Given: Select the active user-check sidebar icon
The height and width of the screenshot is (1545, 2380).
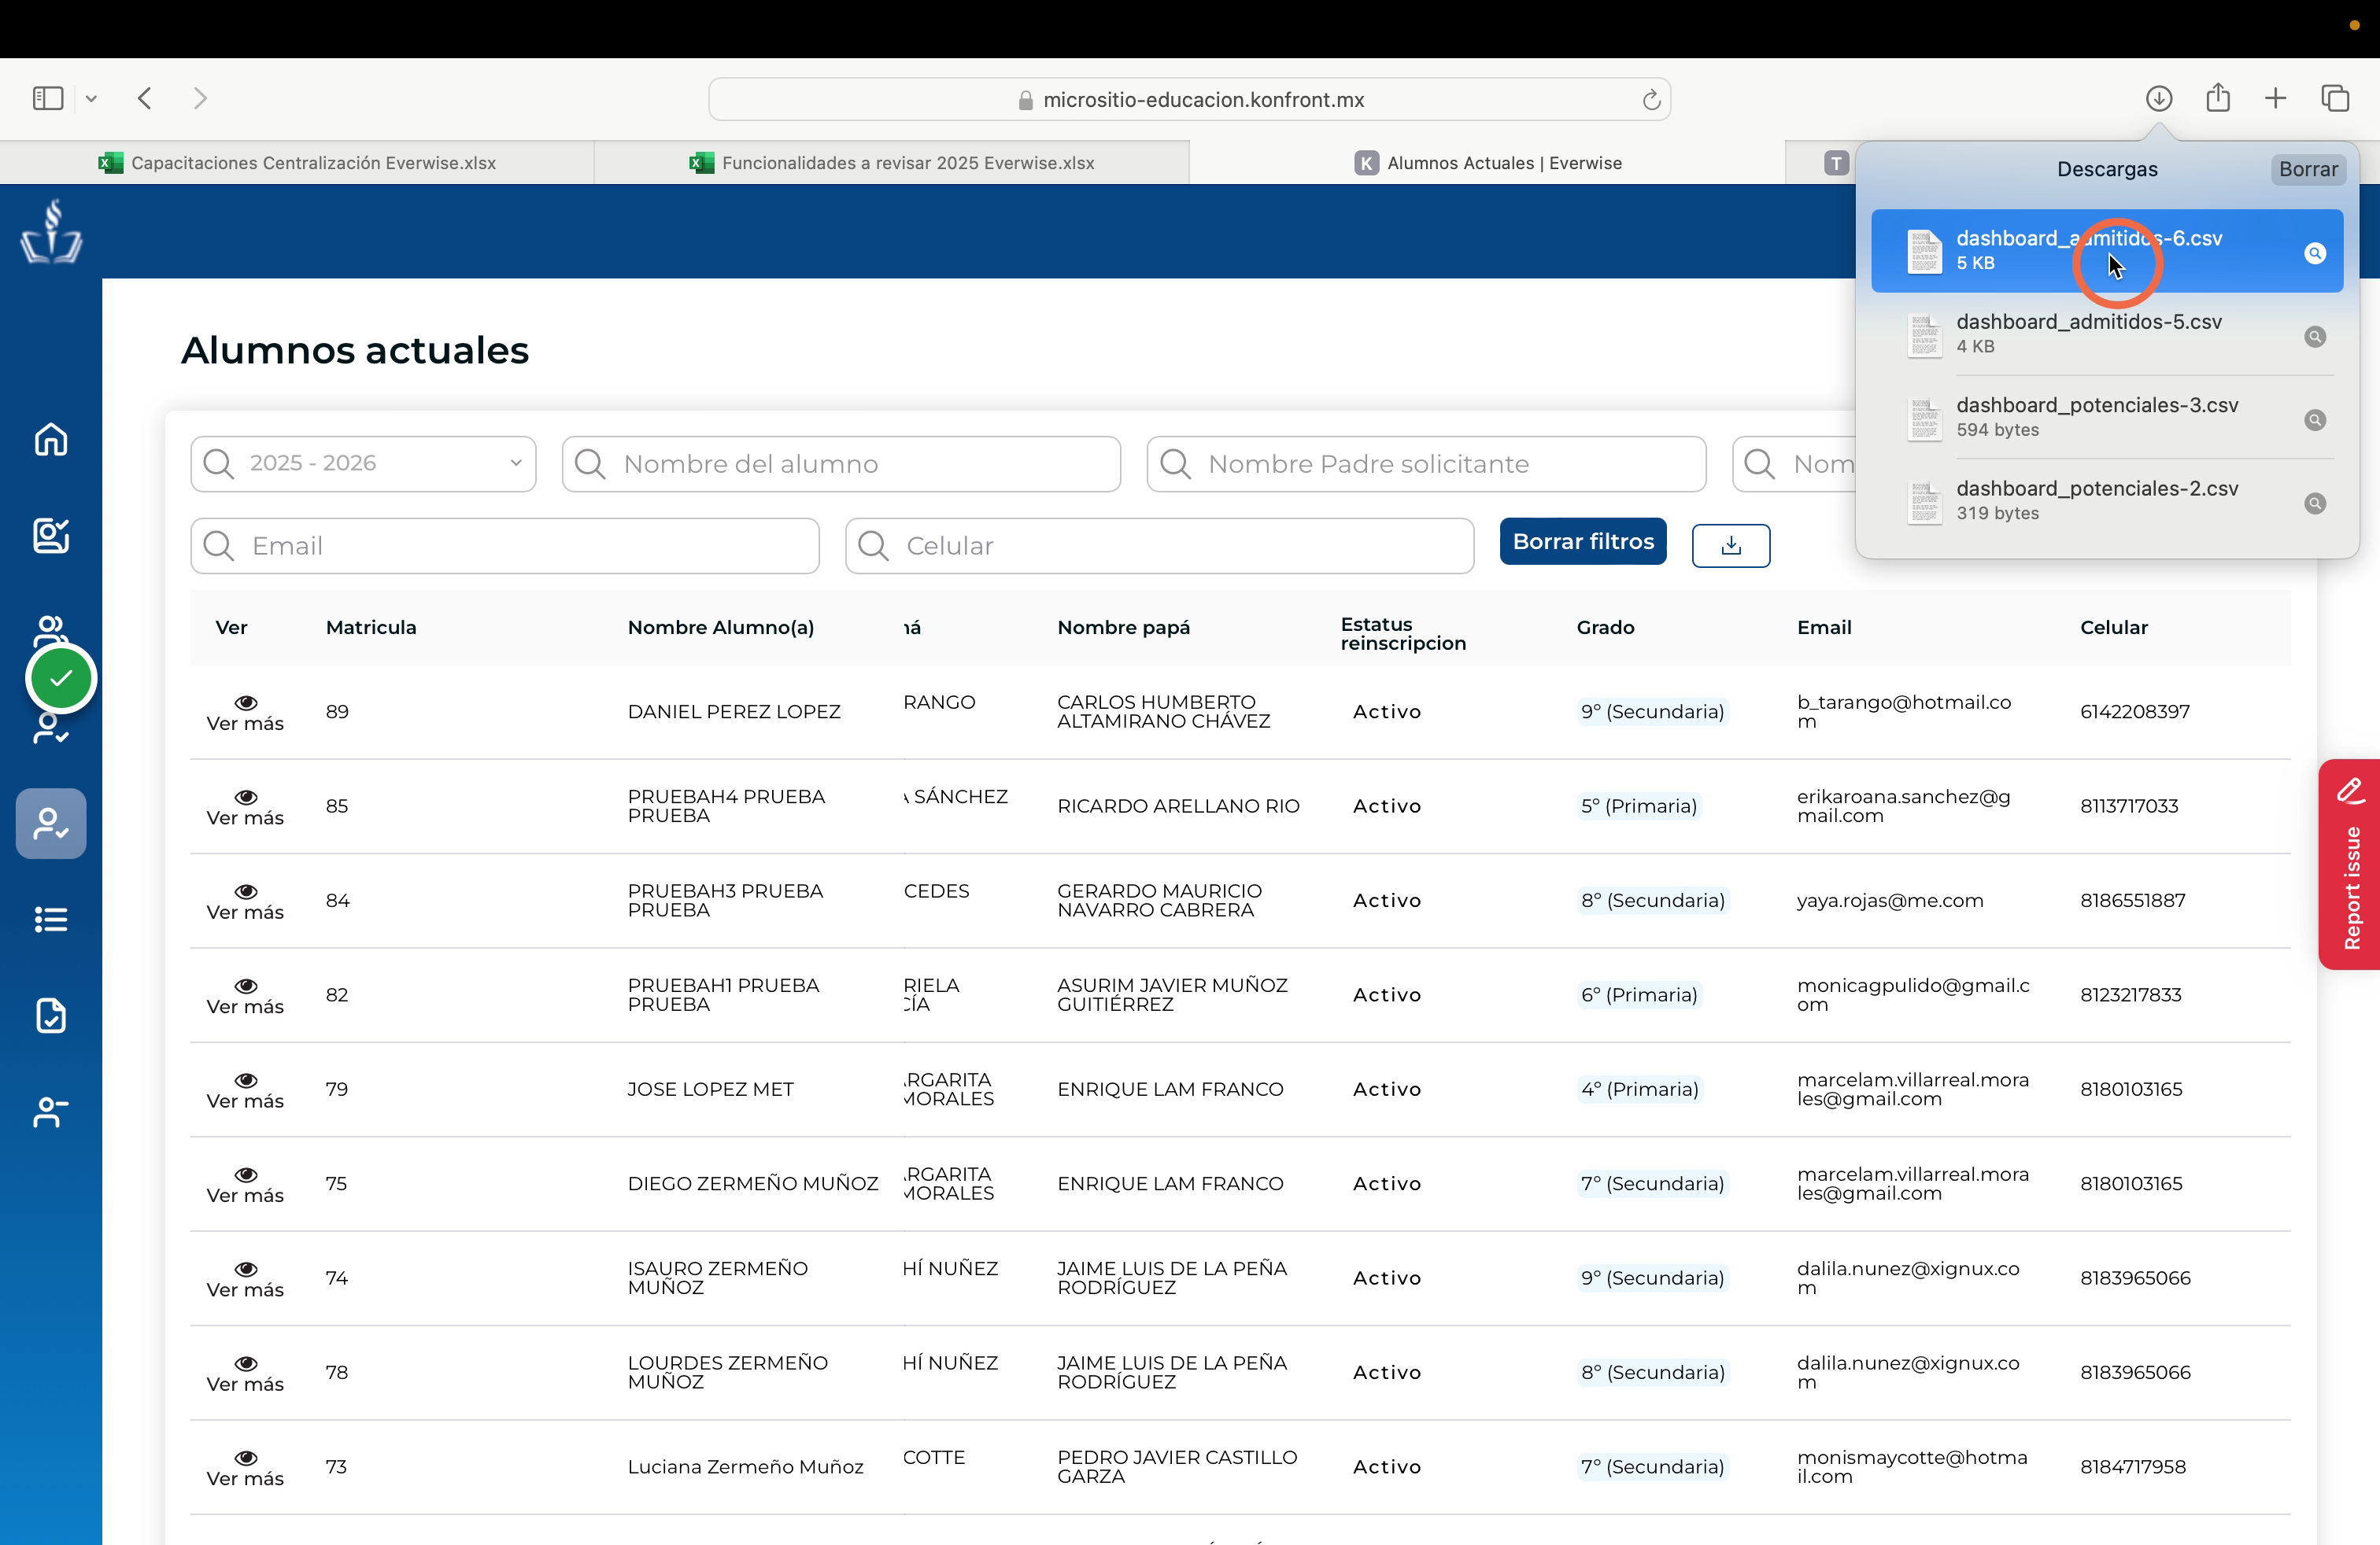Looking at the screenshot, I should pyautogui.click(x=51, y=824).
